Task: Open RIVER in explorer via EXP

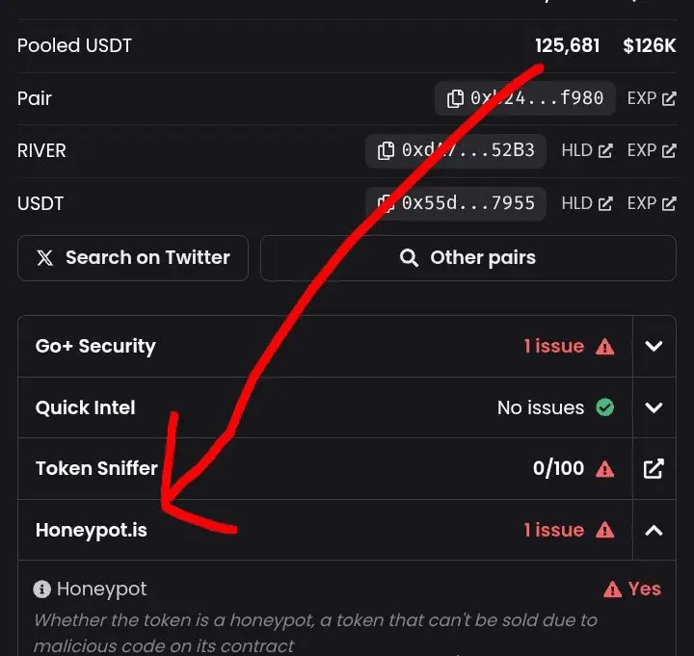Action: tap(652, 150)
